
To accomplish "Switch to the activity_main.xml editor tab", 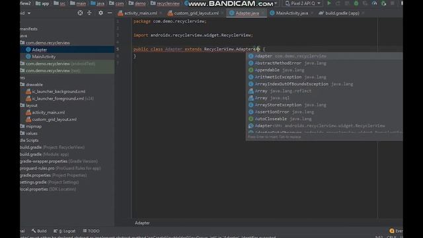I will (x=138, y=13).
